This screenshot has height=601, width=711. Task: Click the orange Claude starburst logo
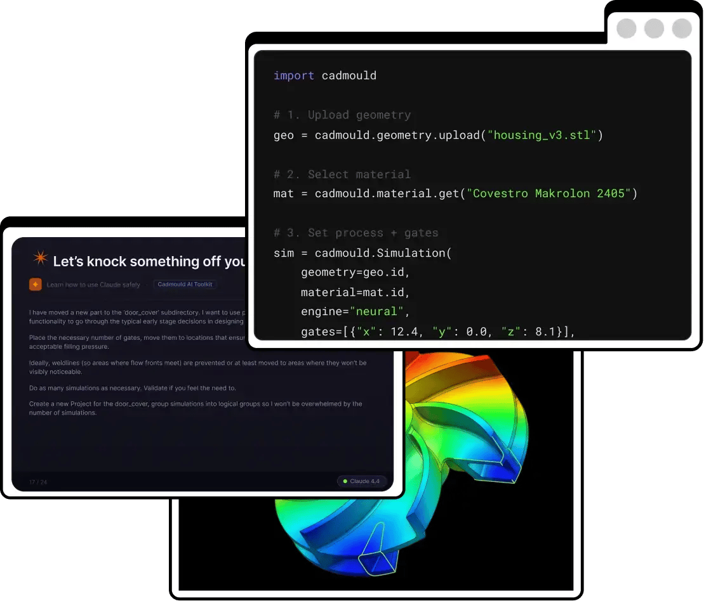click(41, 258)
